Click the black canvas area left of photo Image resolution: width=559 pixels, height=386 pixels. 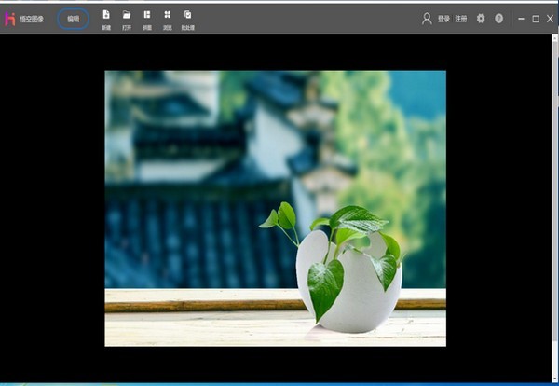coord(51,205)
